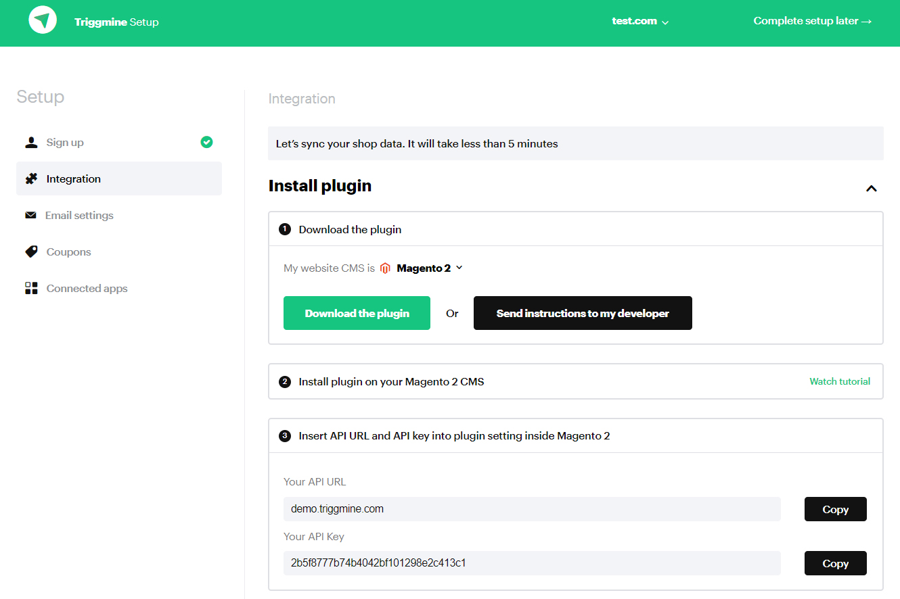900x599 pixels.
Task: Click the API URL field demo.triggmine.com
Action: click(x=532, y=509)
